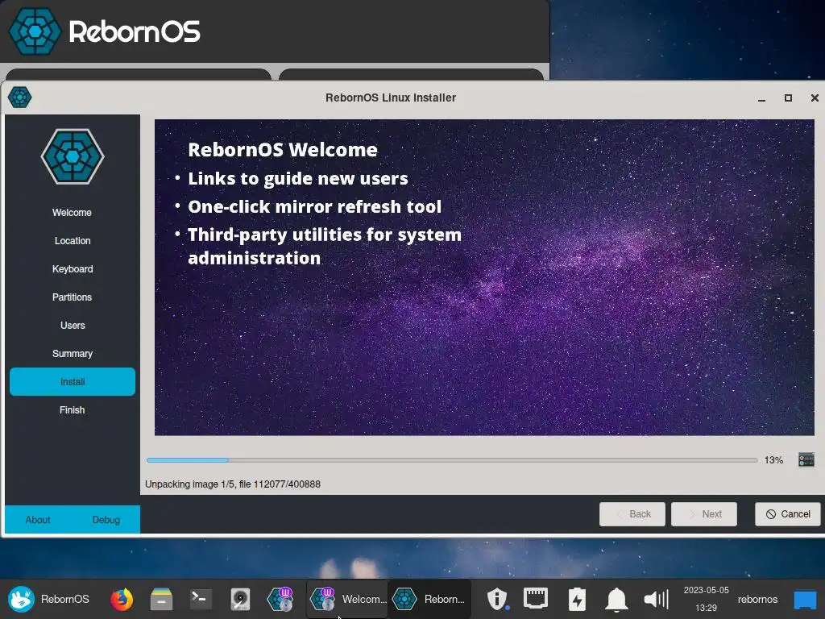This screenshot has width=825, height=619.
Task: Select the highlighted Install step
Action: tap(72, 381)
